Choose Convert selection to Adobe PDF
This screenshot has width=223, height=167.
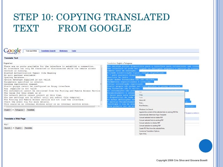[160, 123]
